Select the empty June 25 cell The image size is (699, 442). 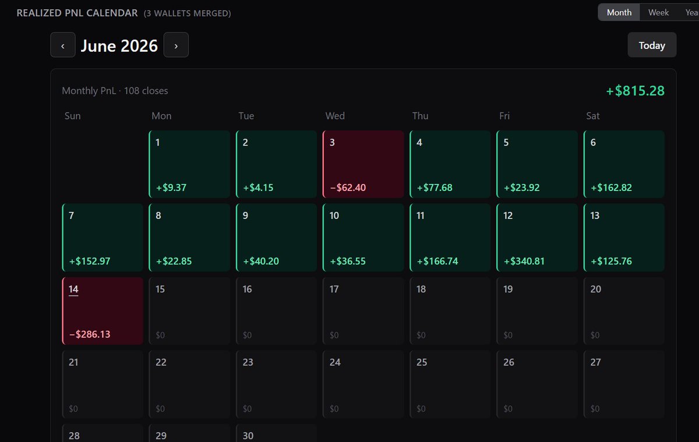pos(450,384)
